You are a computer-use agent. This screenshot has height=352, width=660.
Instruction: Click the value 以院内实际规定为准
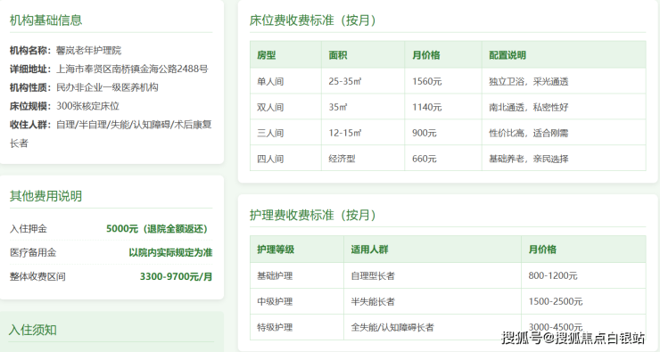click(x=170, y=253)
